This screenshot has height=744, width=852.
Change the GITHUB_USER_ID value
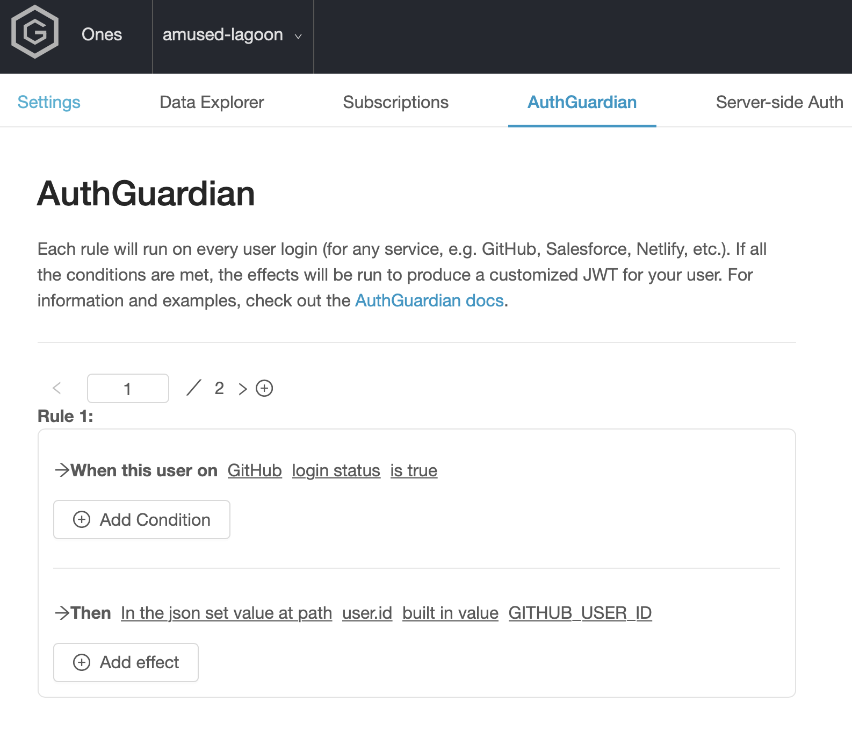580,613
